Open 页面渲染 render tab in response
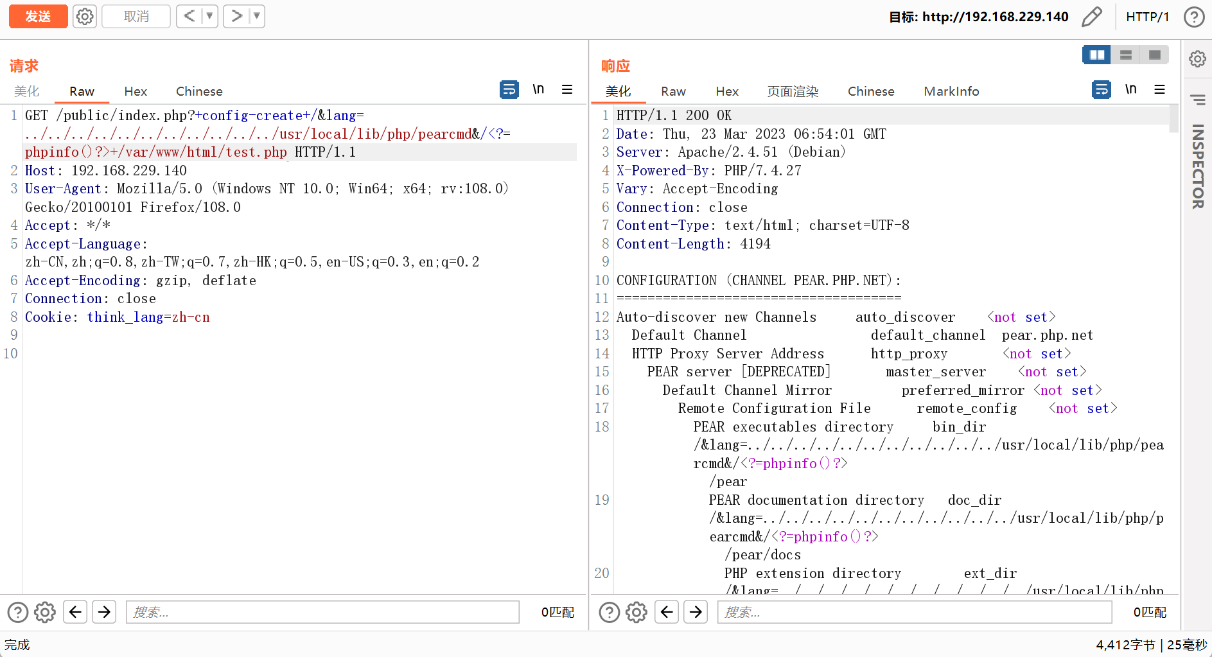Viewport: 1212px width, 657px height. 793,91
